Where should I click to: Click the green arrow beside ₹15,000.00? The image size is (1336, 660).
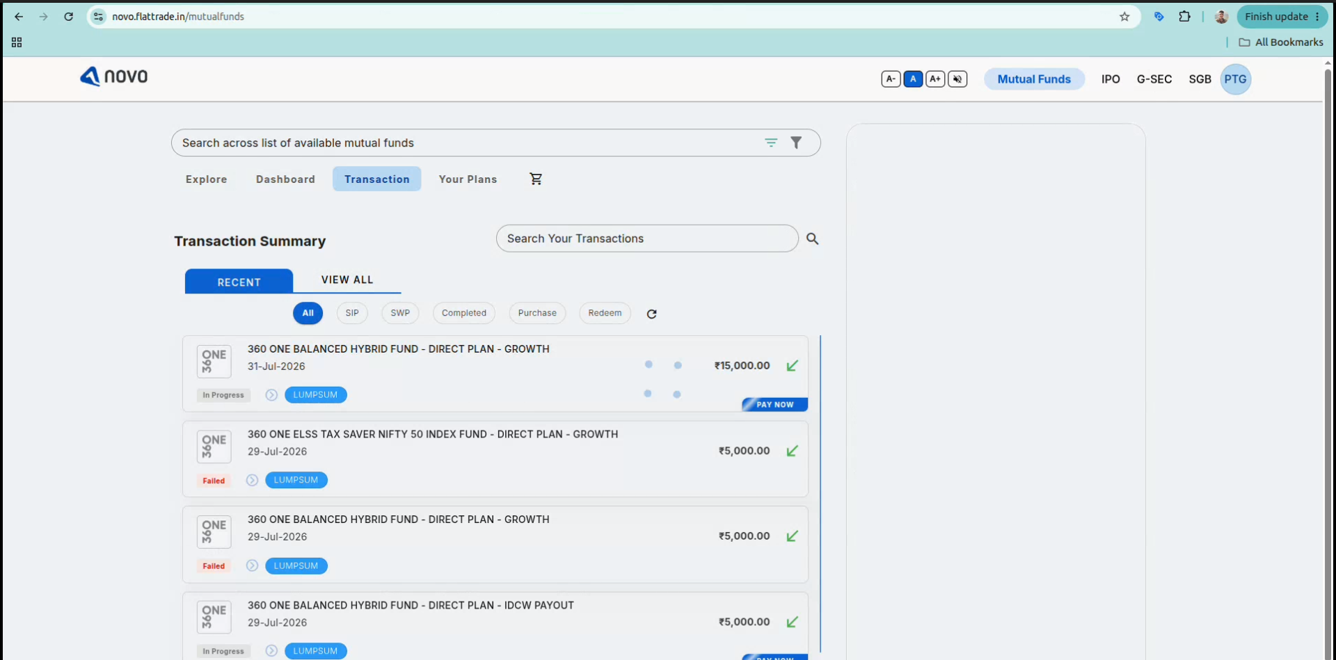(x=792, y=366)
